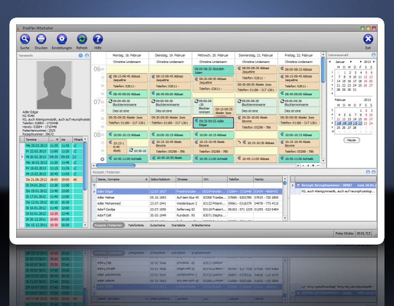The width and height of the screenshot is (394, 306).
Task: Select patient row Adler Helmar
Action: (187, 198)
